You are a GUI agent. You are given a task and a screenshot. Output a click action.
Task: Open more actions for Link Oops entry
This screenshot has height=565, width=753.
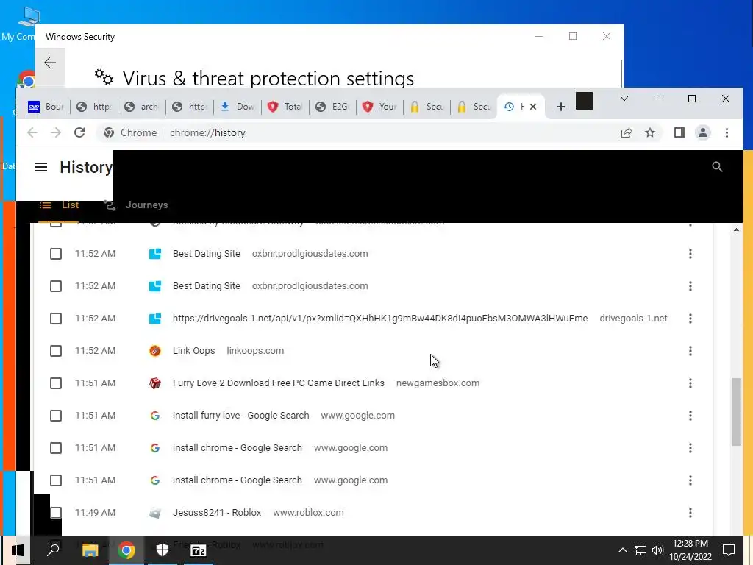click(x=690, y=351)
